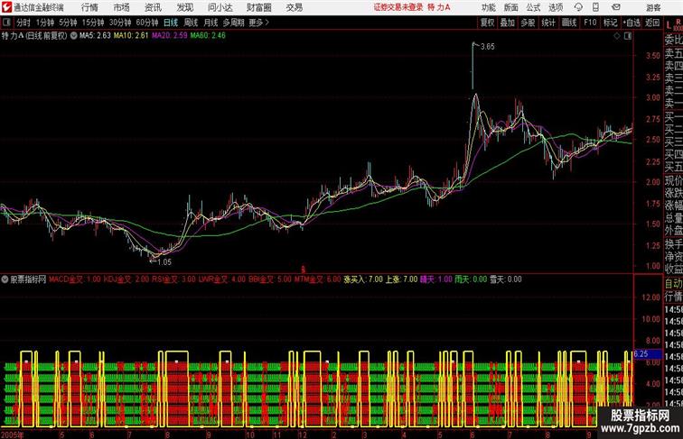The width and height of the screenshot is (683, 439).
Task: Click the 游客 user account label
Action: point(653,7)
